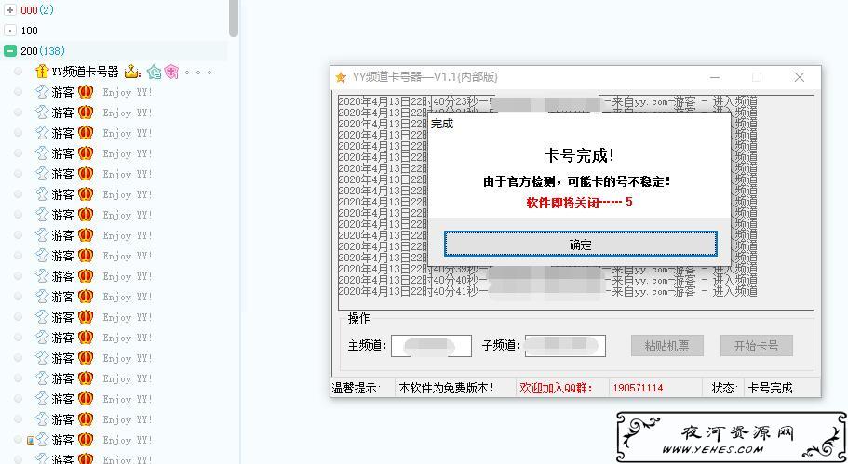Click the teal house badge in YY频道卡号器 row
Image resolution: width=848 pixels, height=464 pixels.
(155, 72)
